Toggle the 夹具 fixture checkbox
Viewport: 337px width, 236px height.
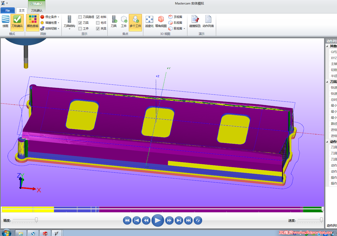click(98, 29)
